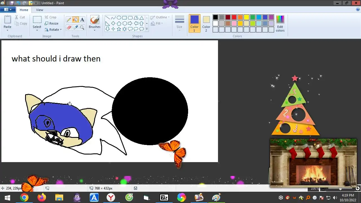Open the Size line thickness dropdown
This screenshot has width=361, height=203.
179,23
